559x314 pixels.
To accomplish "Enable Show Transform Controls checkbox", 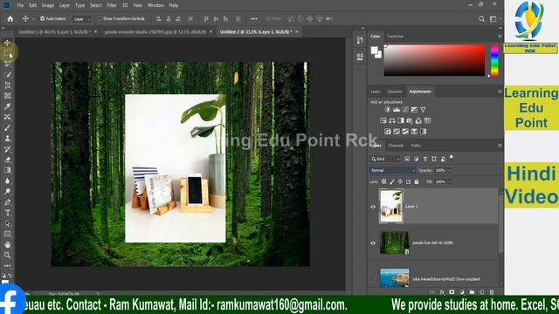I will (100, 18).
